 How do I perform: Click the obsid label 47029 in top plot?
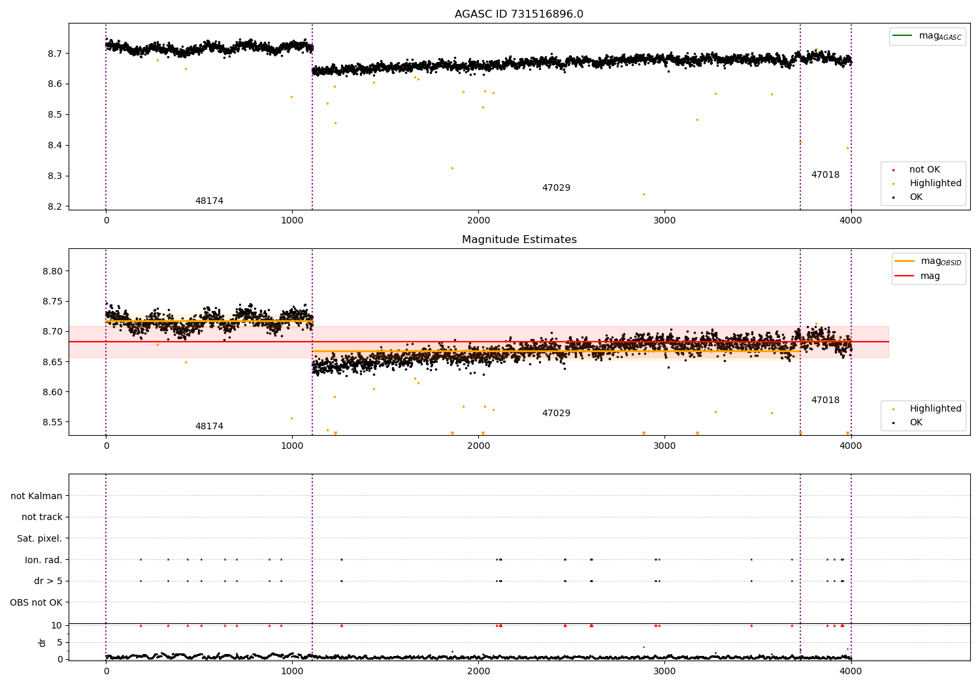(x=556, y=188)
